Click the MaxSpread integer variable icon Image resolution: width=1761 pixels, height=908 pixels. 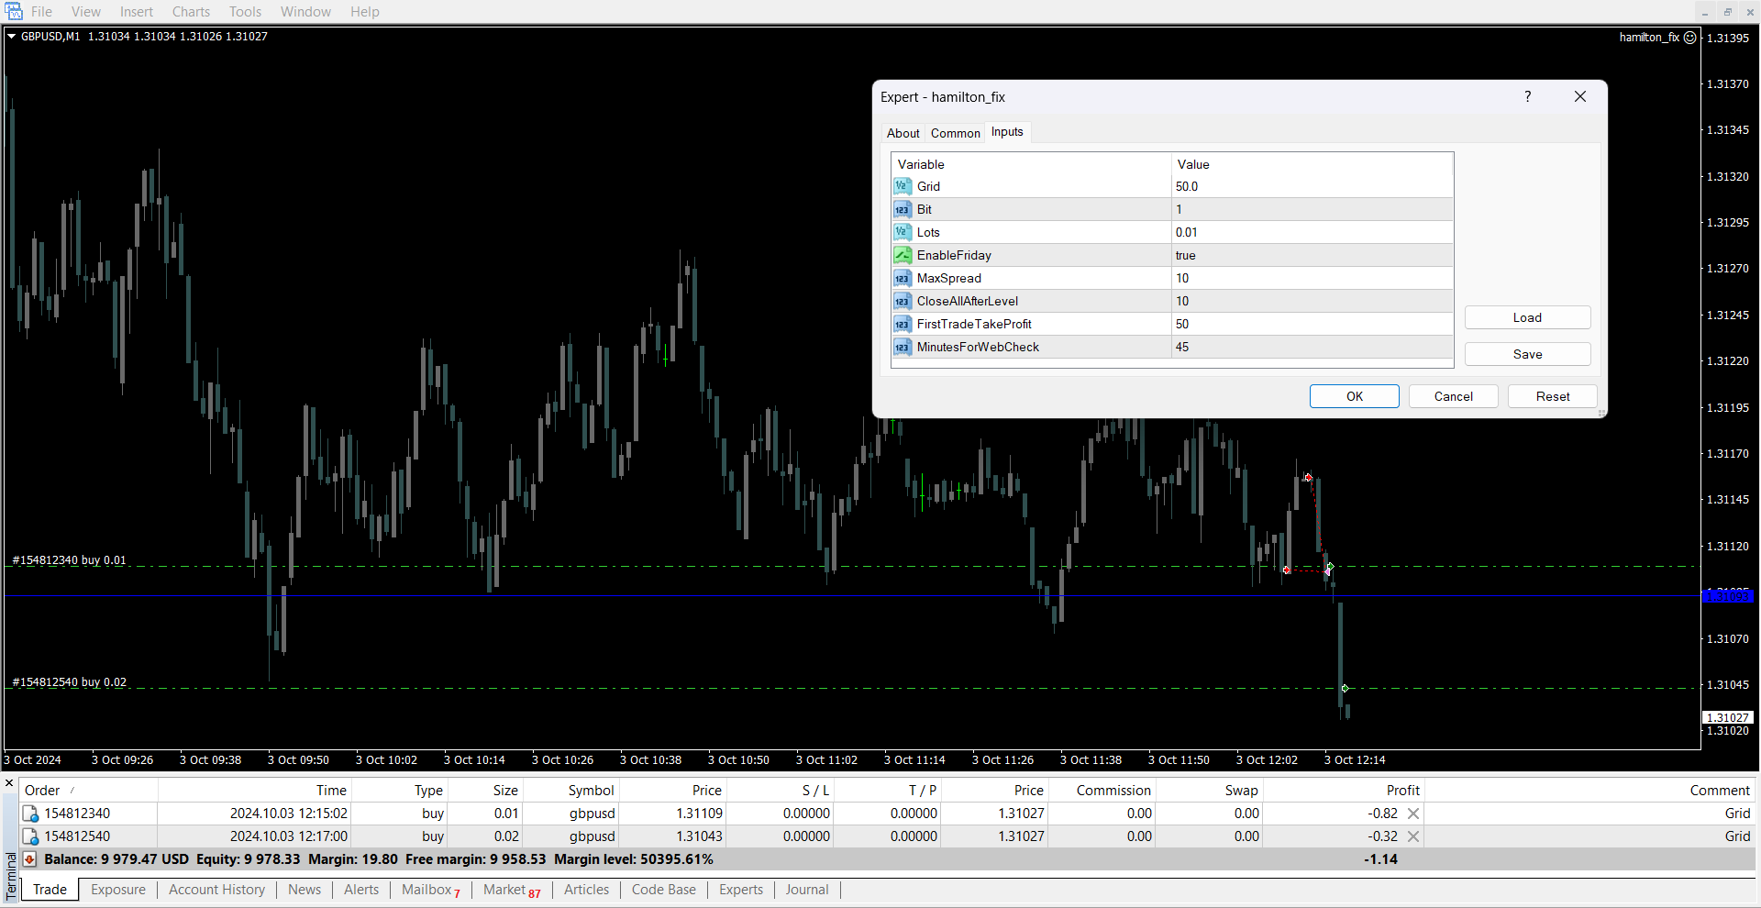pos(903,278)
